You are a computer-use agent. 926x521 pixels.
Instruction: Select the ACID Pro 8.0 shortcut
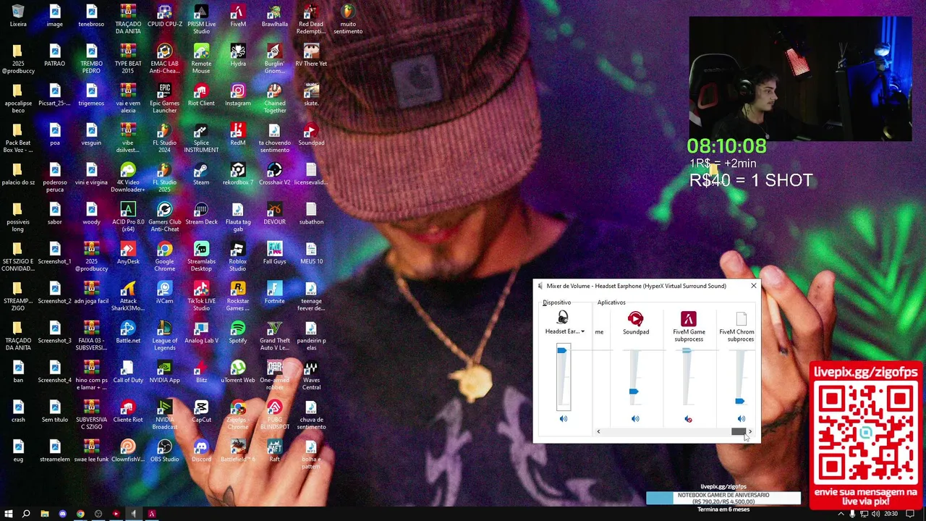[x=128, y=217]
